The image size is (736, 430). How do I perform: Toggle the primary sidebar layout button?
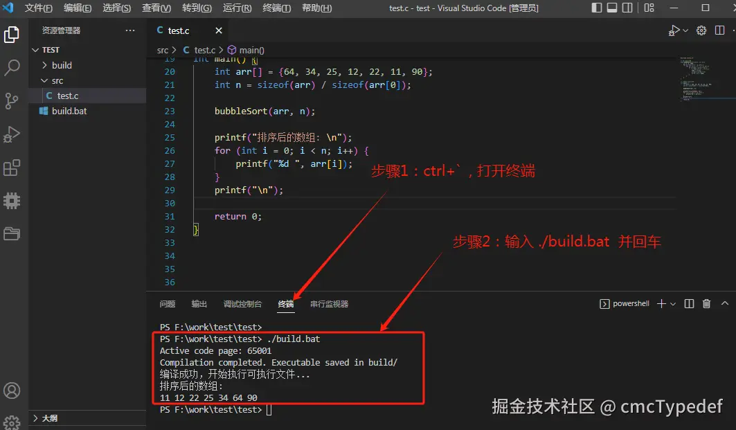[x=598, y=8]
